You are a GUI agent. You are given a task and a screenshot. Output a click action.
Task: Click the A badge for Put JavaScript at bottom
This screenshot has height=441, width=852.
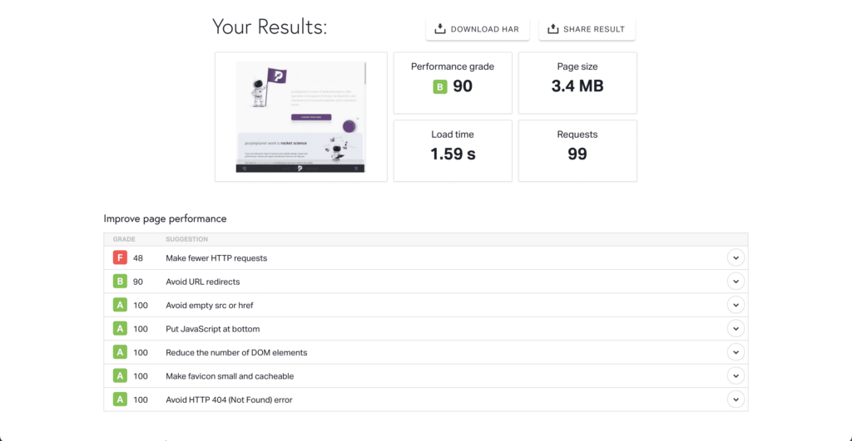pyautogui.click(x=119, y=329)
